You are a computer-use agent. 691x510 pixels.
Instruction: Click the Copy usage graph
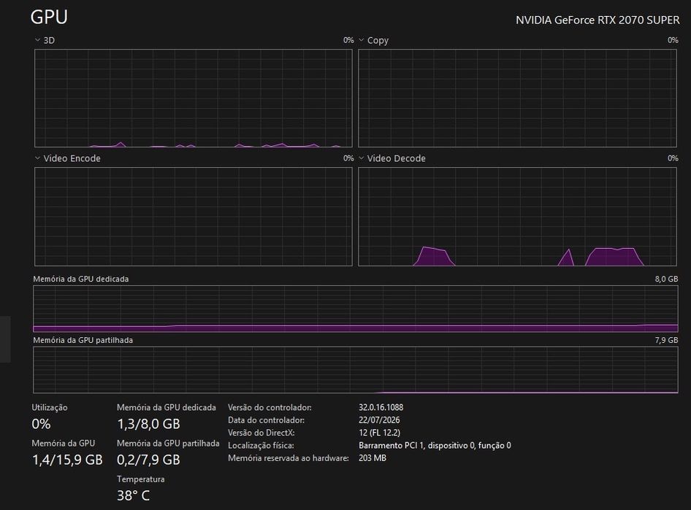[517, 98]
